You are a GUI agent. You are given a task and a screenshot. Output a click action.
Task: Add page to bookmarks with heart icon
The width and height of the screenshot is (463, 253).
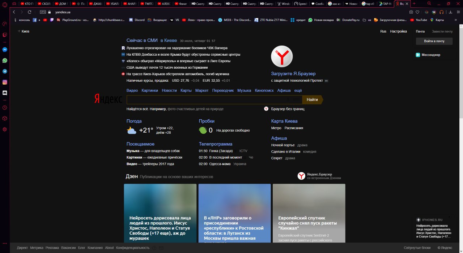click(x=417, y=12)
